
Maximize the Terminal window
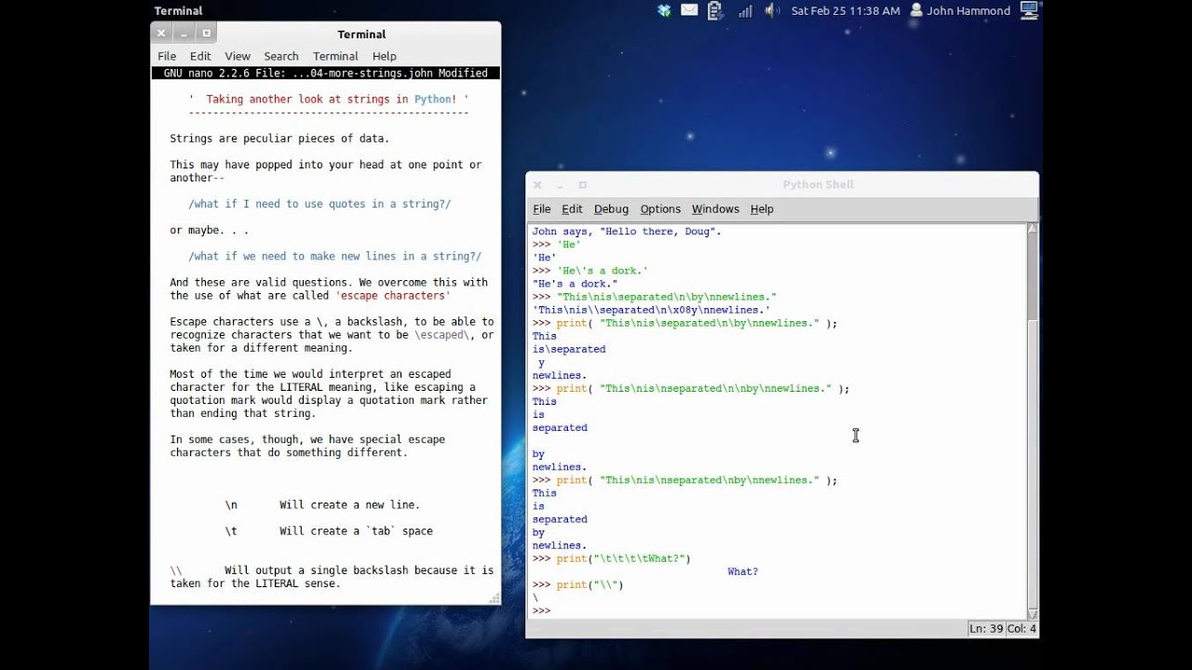click(206, 33)
